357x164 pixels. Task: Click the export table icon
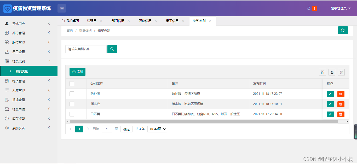[x=332, y=72]
